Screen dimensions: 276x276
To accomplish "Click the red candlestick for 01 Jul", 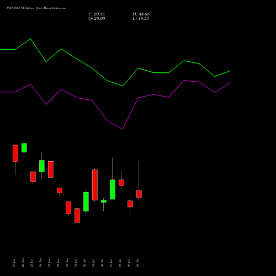I will tap(77, 215).
